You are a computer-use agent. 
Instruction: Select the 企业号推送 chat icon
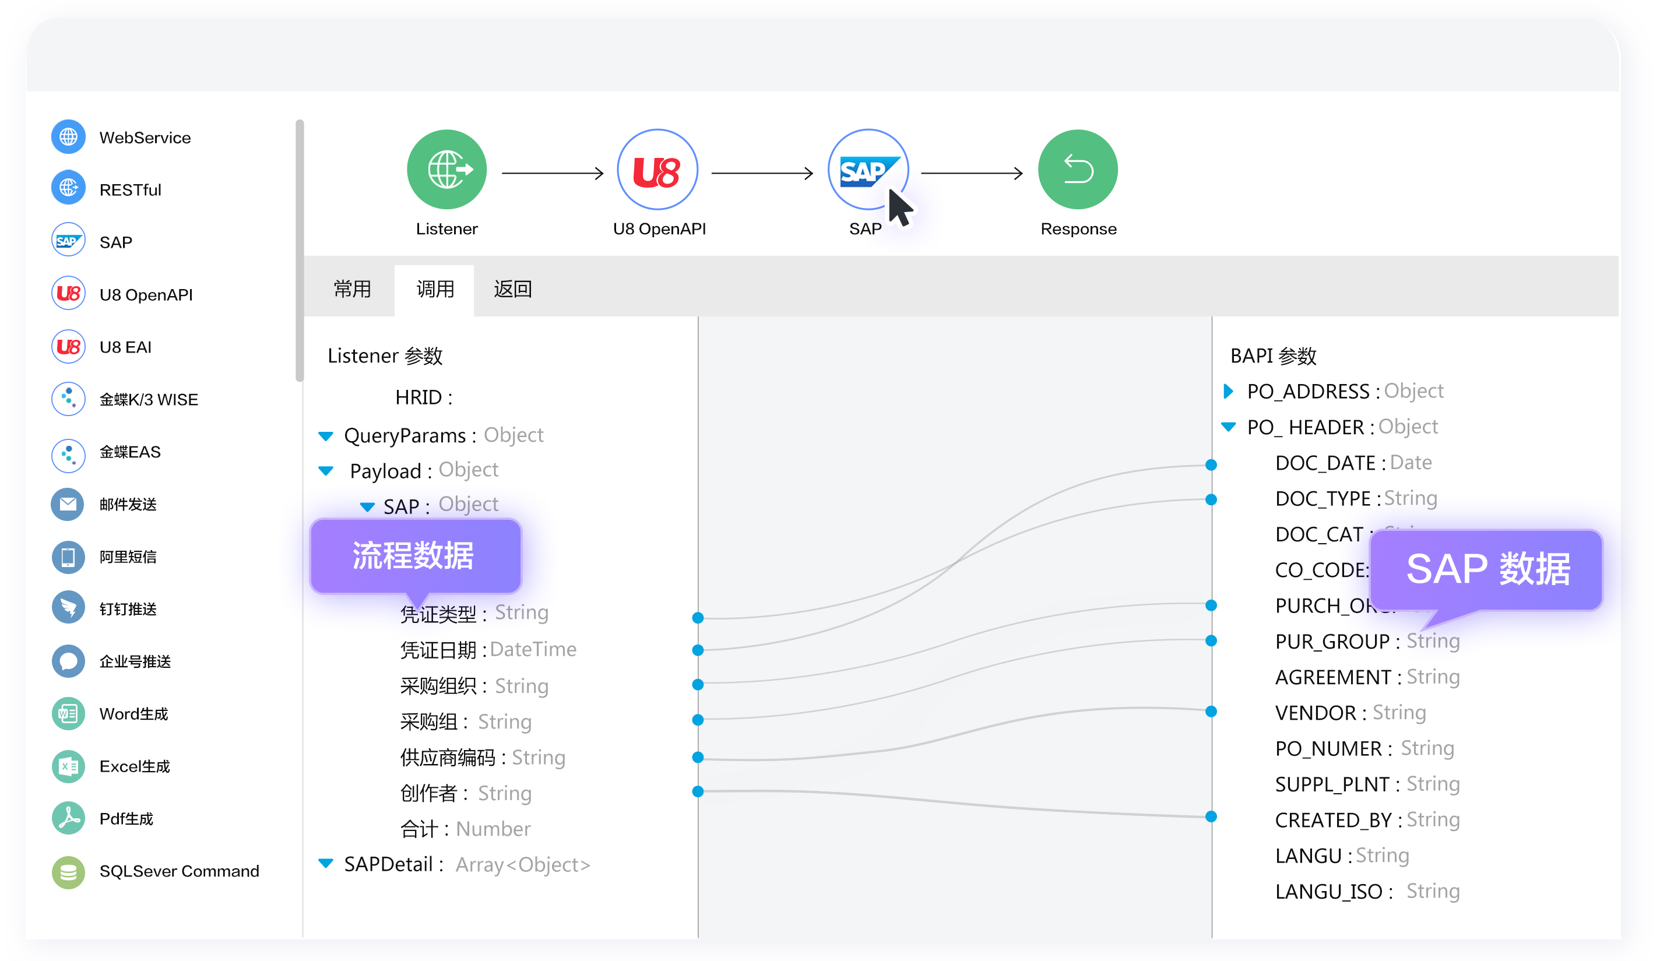point(68,661)
